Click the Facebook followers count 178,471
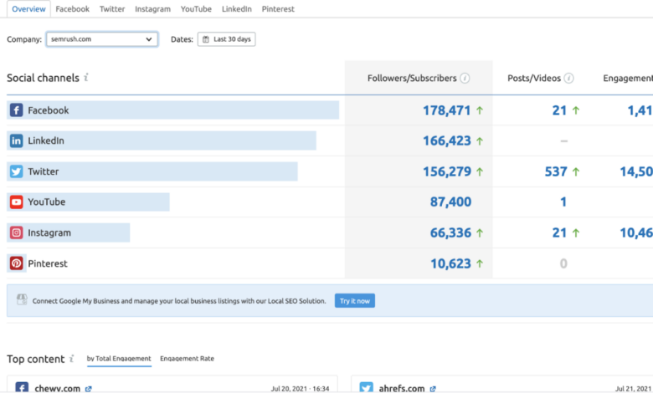Image resolution: width=653 pixels, height=393 pixels. click(x=446, y=110)
